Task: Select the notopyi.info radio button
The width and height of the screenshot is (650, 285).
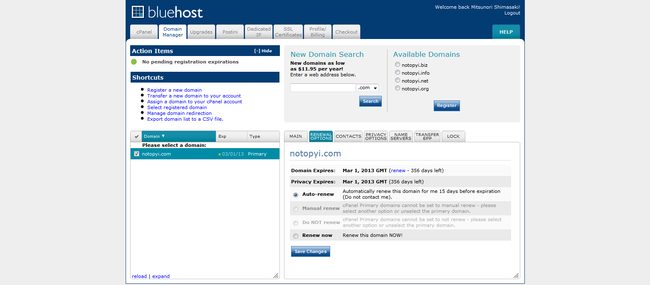Action: pyautogui.click(x=398, y=73)
